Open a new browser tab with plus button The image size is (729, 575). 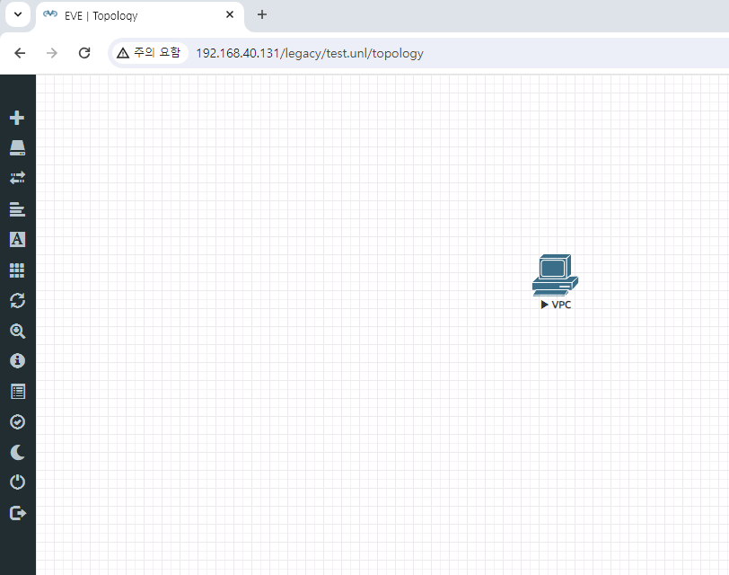262,15
